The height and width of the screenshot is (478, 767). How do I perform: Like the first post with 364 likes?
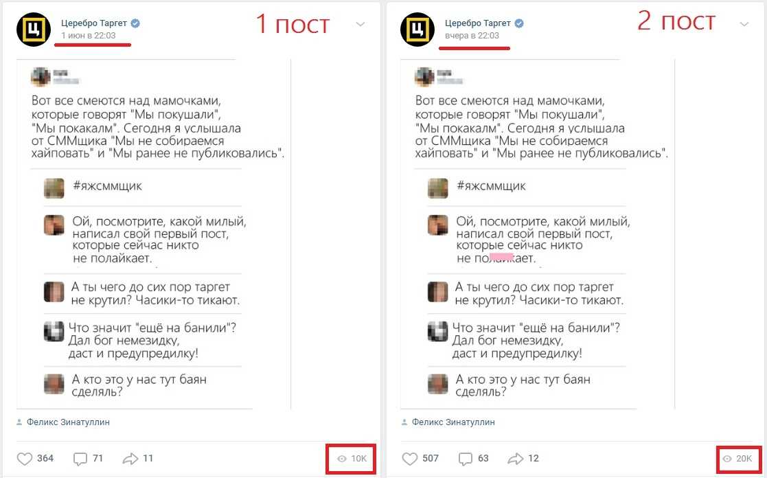(x=35, y=459)
